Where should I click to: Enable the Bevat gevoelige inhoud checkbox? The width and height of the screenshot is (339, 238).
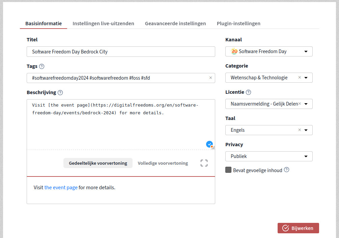tap(228, 170)
